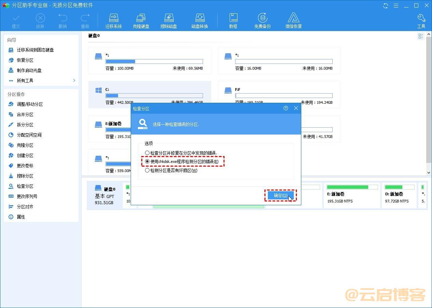Select 检查分区并修复在分区中发现的错误 radio option
The image size is (432, 308).
click(x=147, y=153)
